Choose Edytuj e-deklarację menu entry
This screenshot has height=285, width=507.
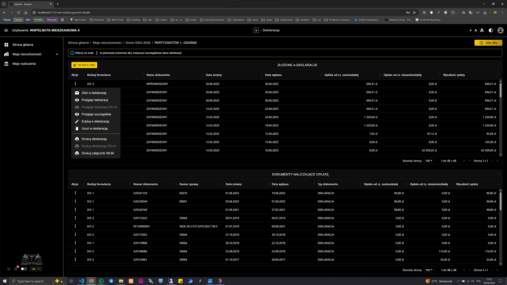click(96, 121)
